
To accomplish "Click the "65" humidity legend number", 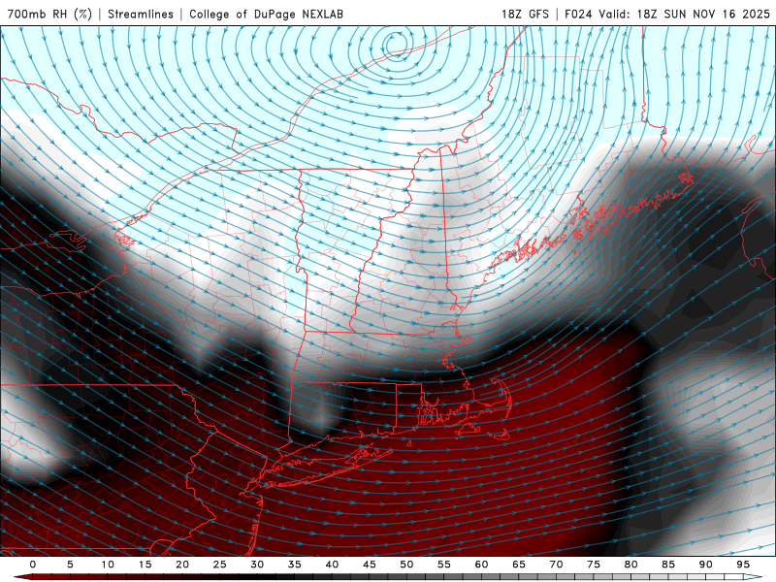I will point(519,565).
